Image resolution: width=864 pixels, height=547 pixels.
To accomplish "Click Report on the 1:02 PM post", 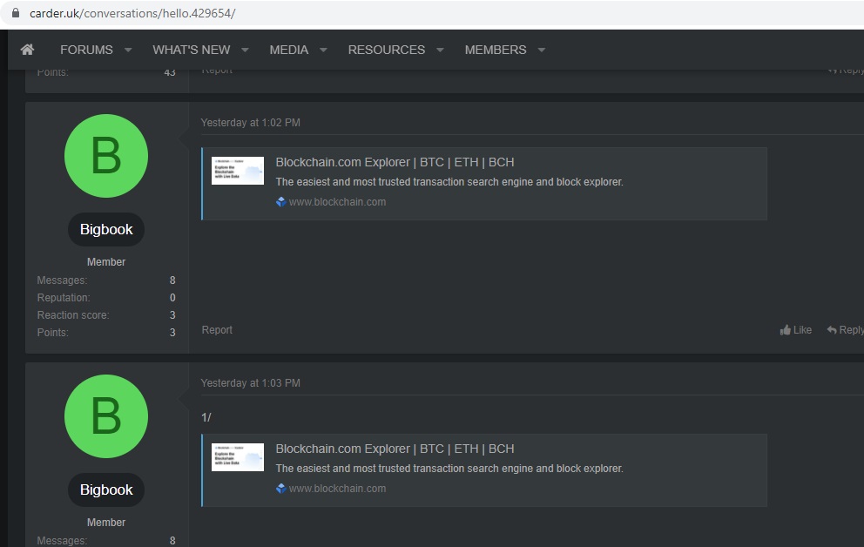I will pyautogui.click(x=217, y=330).
